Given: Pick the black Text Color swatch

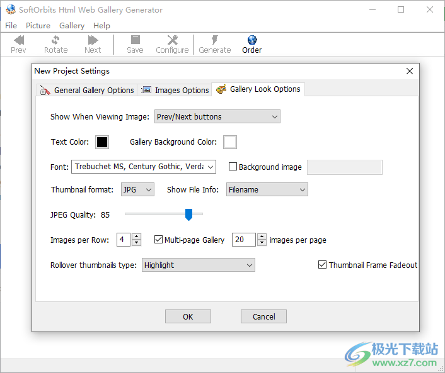Looking at the screenshot, I should (x=102, y=142).
